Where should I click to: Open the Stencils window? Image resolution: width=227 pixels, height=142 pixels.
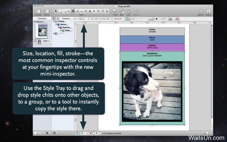201,11
